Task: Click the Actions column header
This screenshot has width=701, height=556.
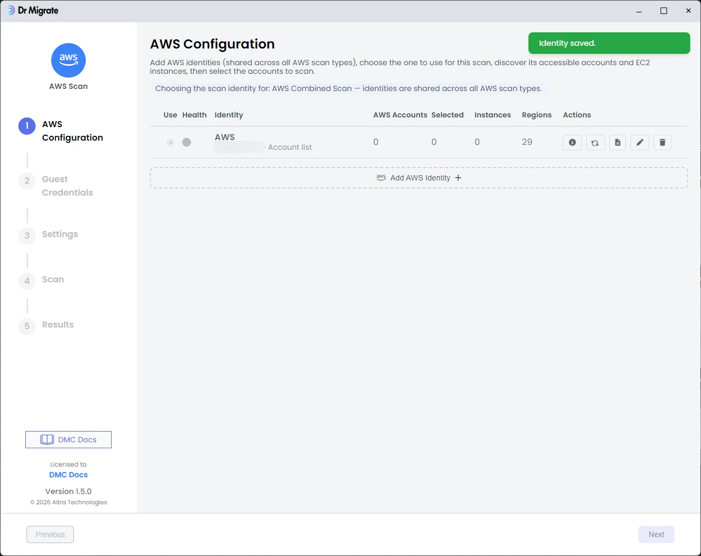Action: tap(577, 115)
